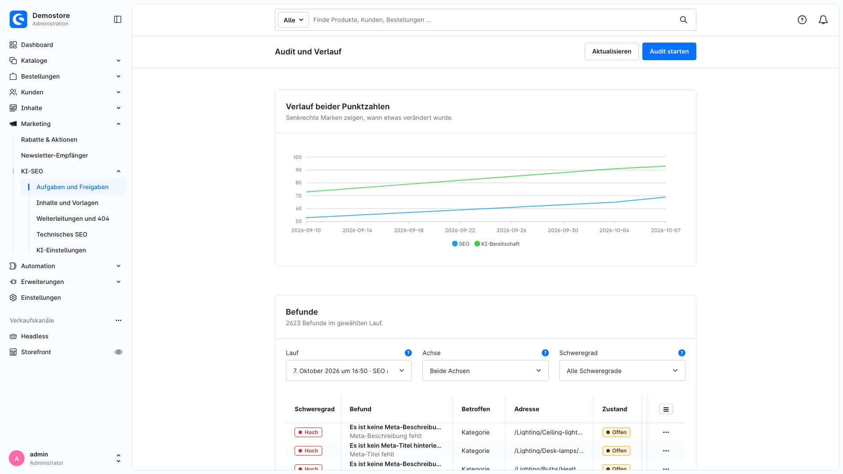Click the Demostore logo icon
Screen dimensions: 843x474
click(18, 19)
